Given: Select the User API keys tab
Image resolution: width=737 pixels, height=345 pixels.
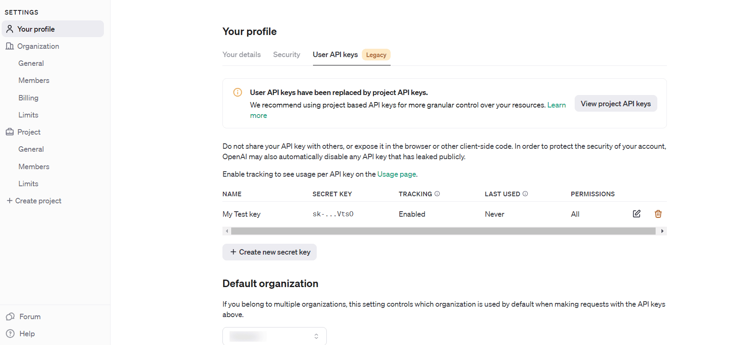Looking at the screenshot, I should pyautogui.click(x=335, y=55).
